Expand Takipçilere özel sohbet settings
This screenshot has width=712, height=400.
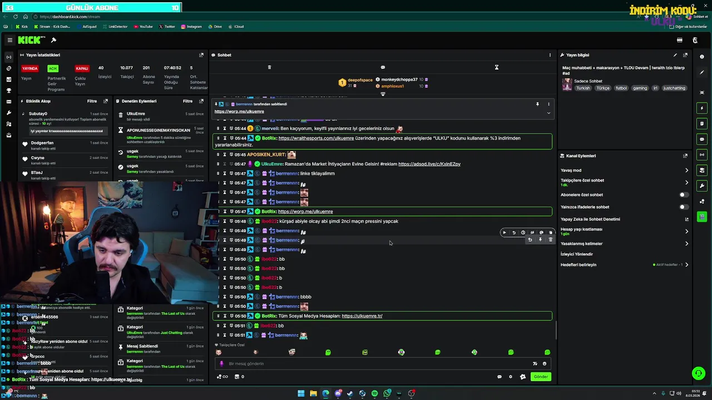(x=686, y=182)
